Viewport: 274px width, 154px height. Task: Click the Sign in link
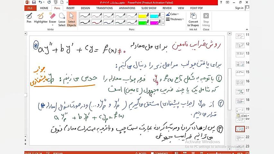pyautogui.click(x=239, y=8)
